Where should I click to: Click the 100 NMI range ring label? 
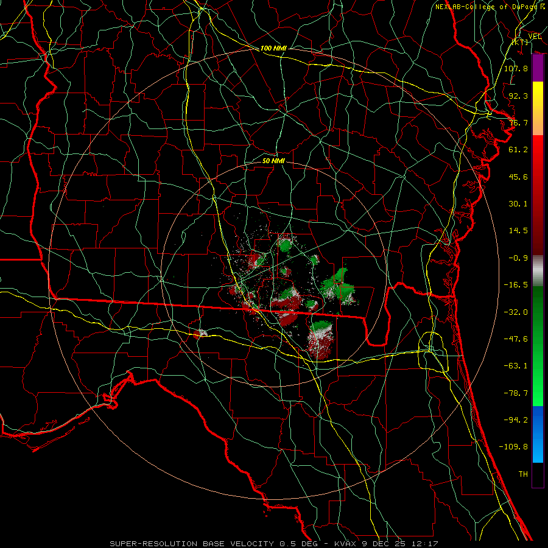273,48
